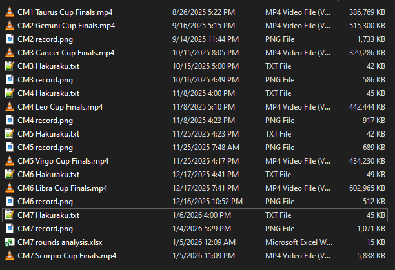
Task: Click the VLC icon of CM5 Virgo Cup Finals.mp4
Action: [10, 161]
